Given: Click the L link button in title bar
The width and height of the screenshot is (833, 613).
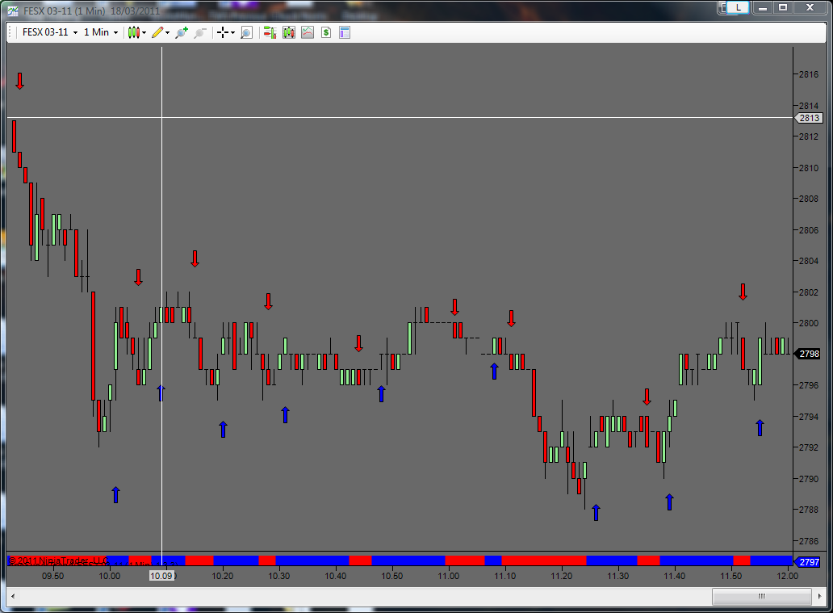Looking at the screenshot, I should 738,7.
